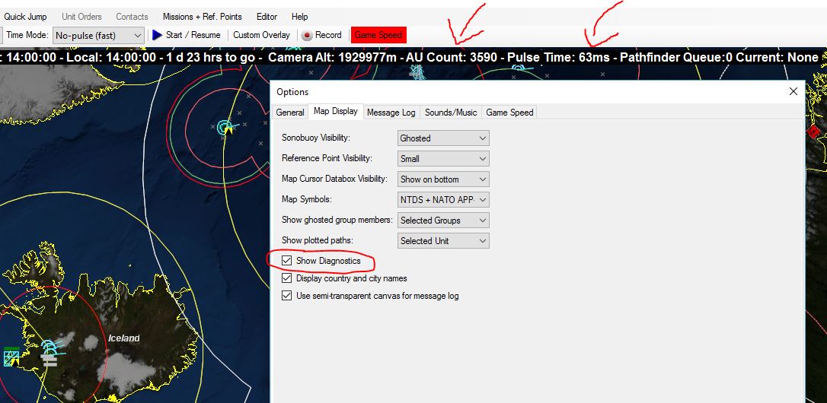The width and height of the screenshot is (827, 403).
Task: Open the Contacts menu
Action: pyautogui.click(x=132, y=17)
